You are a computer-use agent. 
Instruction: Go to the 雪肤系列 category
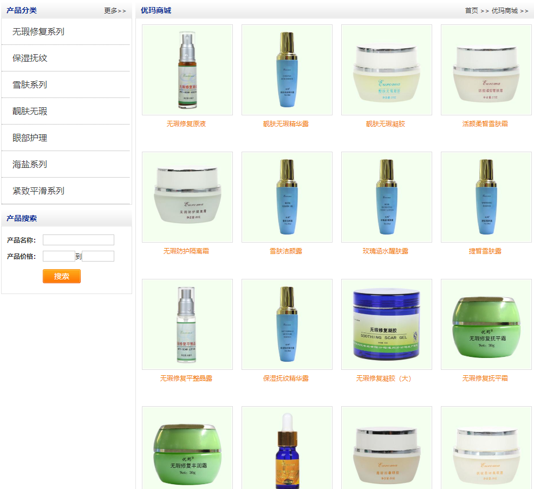pos(30,85)
